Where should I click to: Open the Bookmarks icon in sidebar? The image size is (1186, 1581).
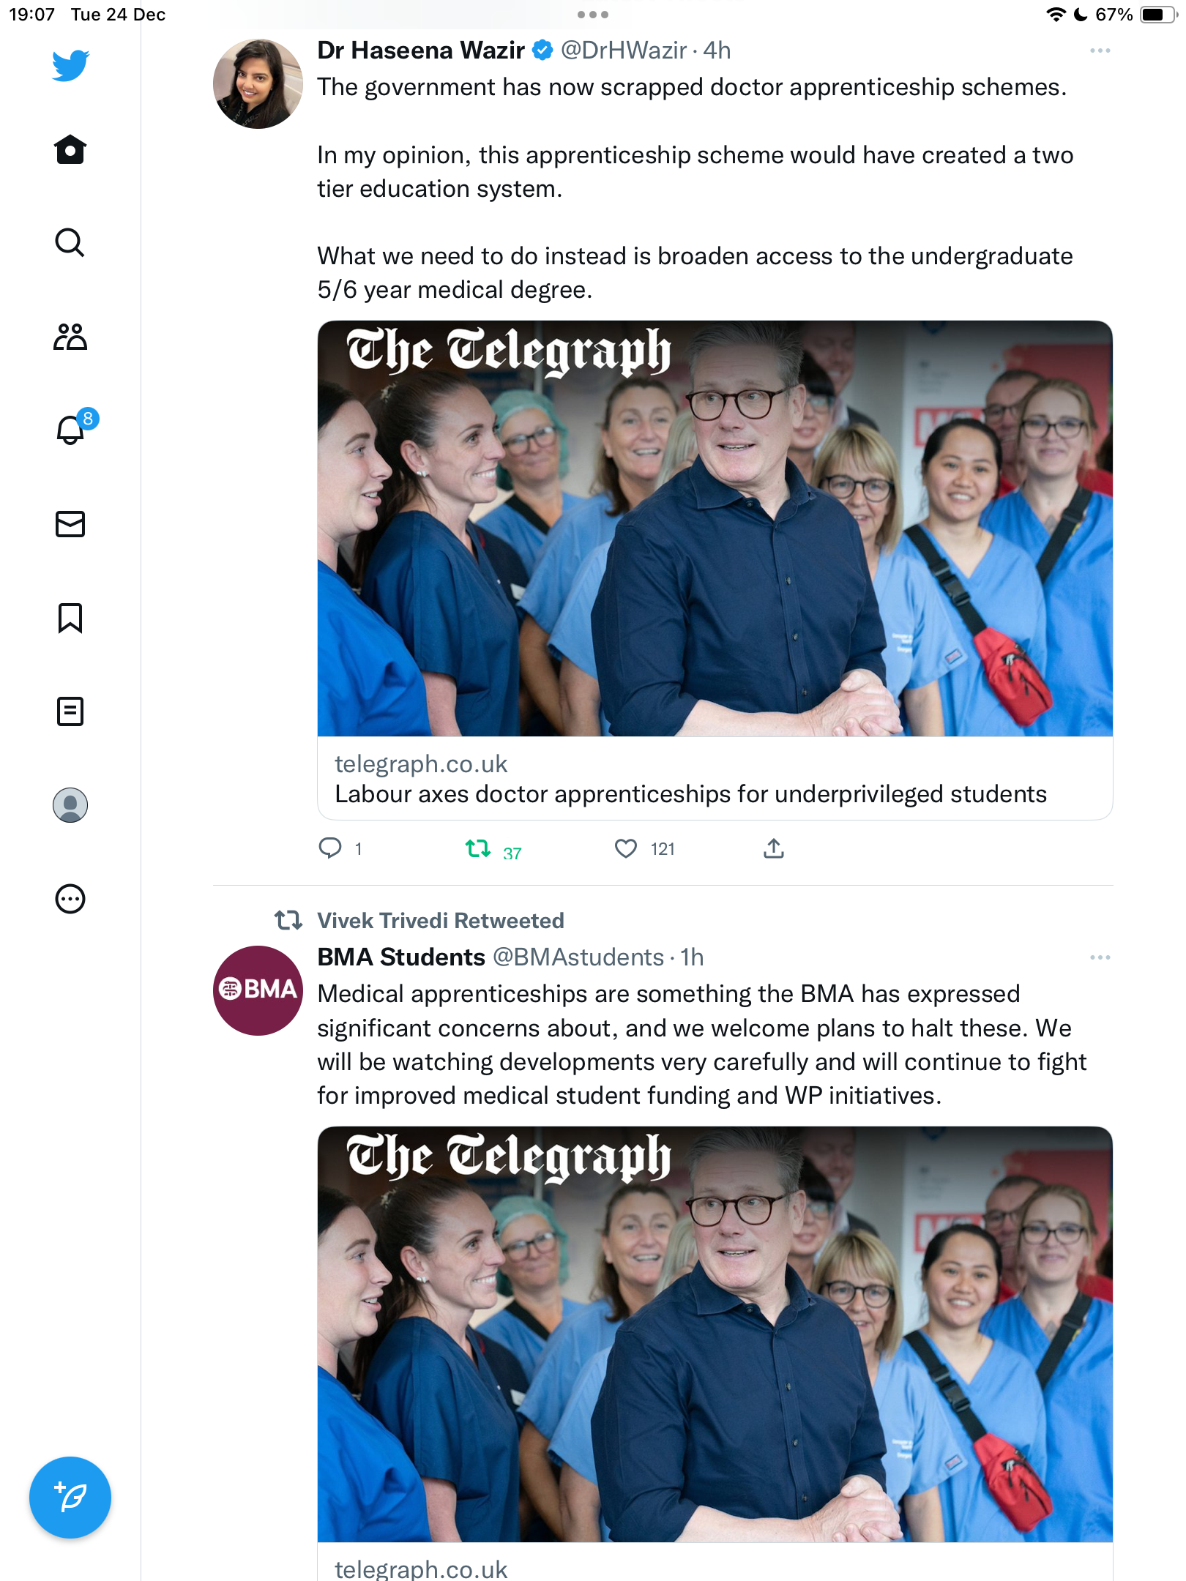pyautogui.click(x=70, y=618)
